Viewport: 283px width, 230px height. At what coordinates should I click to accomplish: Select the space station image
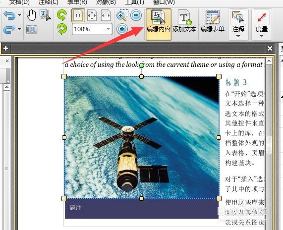point(142,138)
